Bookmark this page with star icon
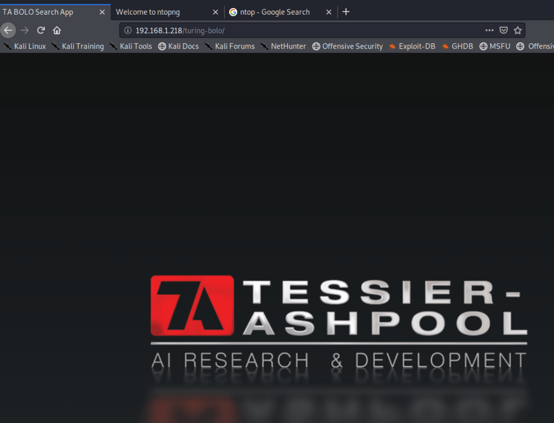The width and height of the screenshot is (554, 423). pos(517,30)
